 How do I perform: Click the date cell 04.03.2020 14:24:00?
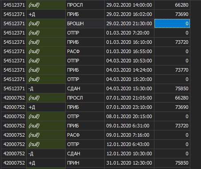129,70
